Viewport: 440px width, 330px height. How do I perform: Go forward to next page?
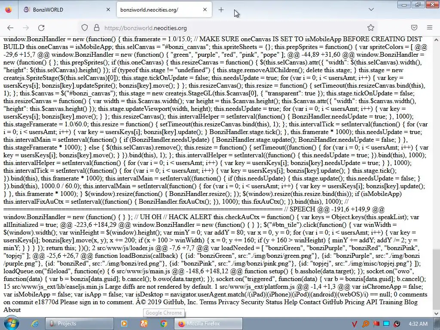(26, 28)
